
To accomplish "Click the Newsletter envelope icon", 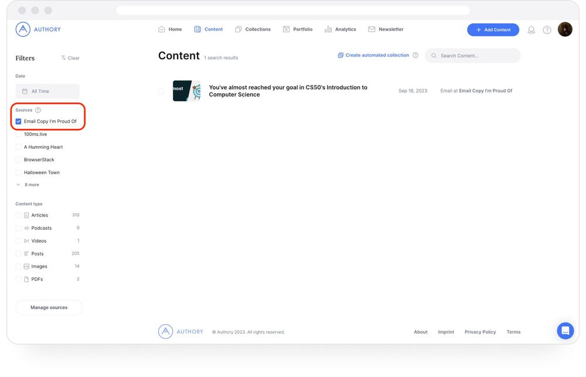I will click(371, 29).
